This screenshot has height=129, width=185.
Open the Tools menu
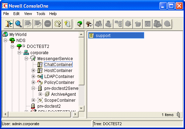(41, 14)
